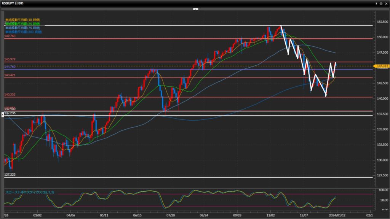390x219 pixels.
Task: Select the 140.252 support line label
Action: pos(10,95)
